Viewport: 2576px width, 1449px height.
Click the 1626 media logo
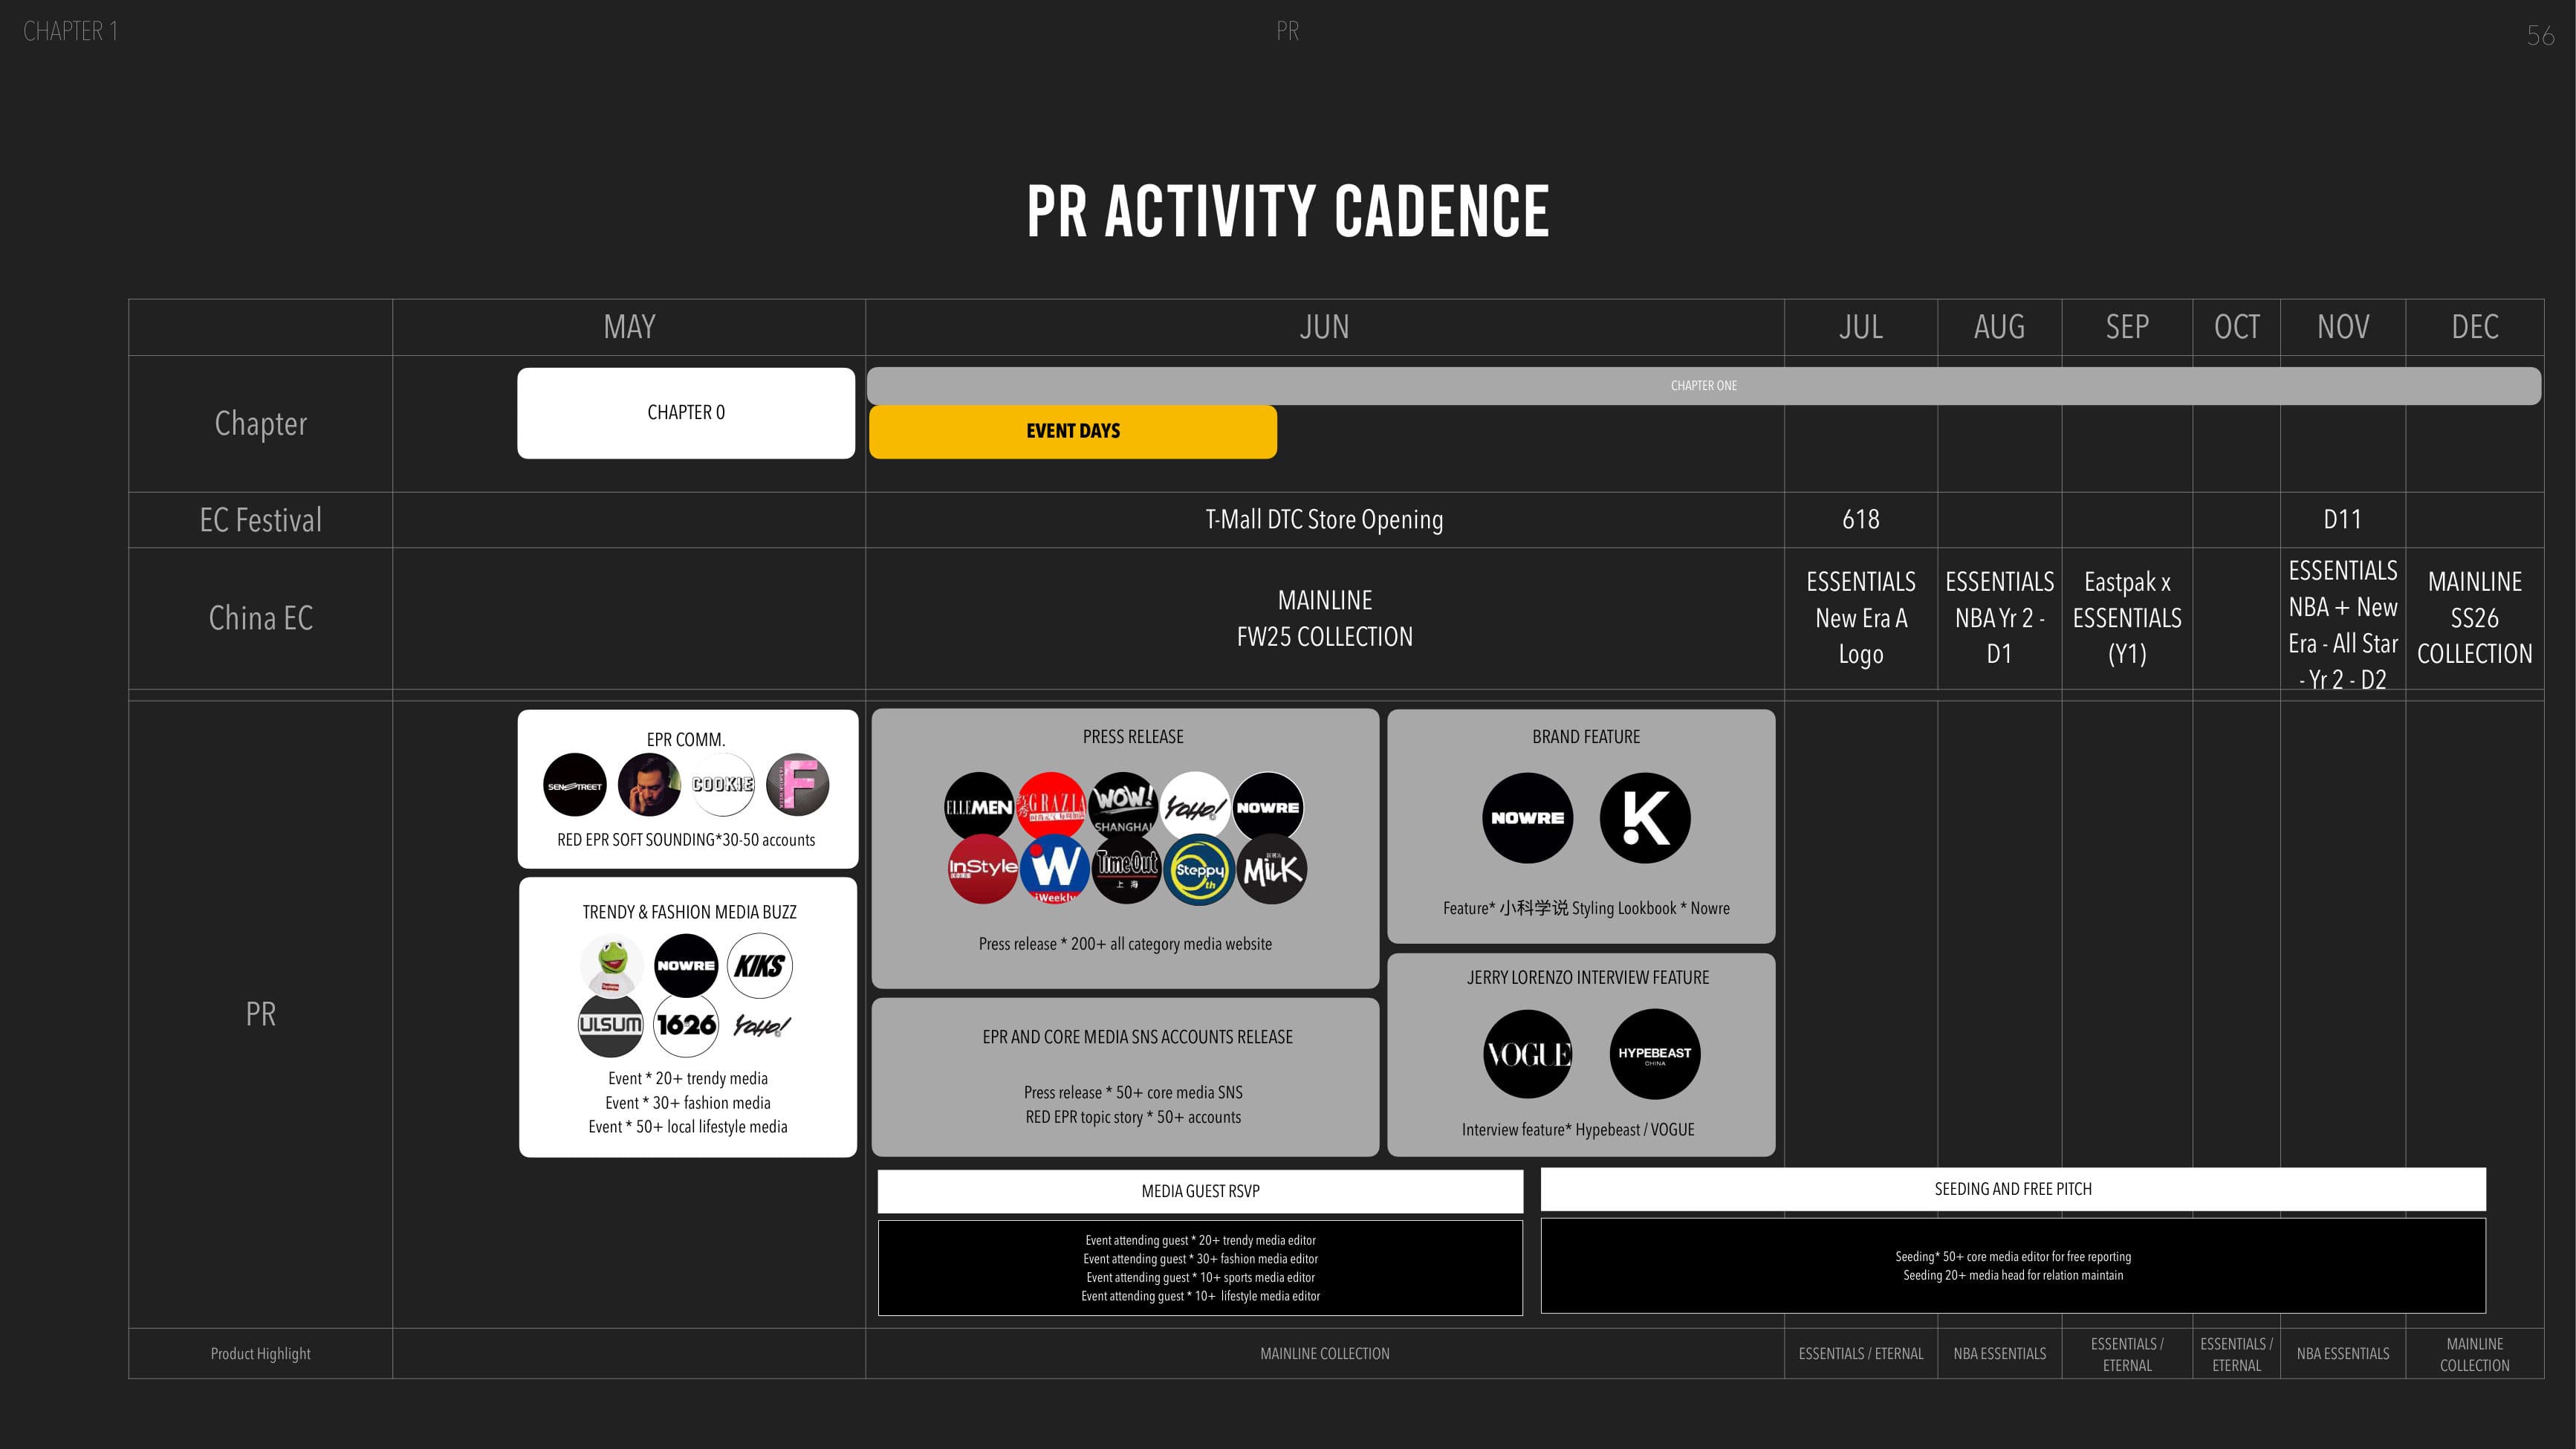click(x=686, y=1025)
